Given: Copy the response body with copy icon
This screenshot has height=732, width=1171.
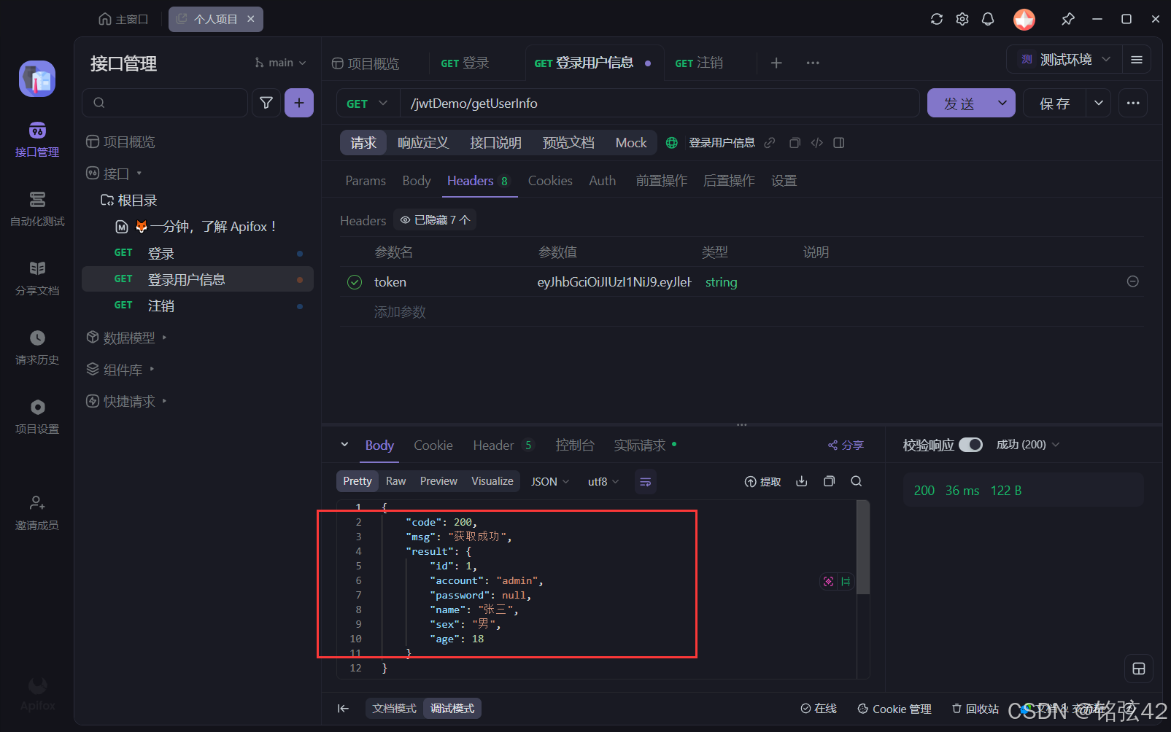Looking at the screenshot, I should [829, 481].
